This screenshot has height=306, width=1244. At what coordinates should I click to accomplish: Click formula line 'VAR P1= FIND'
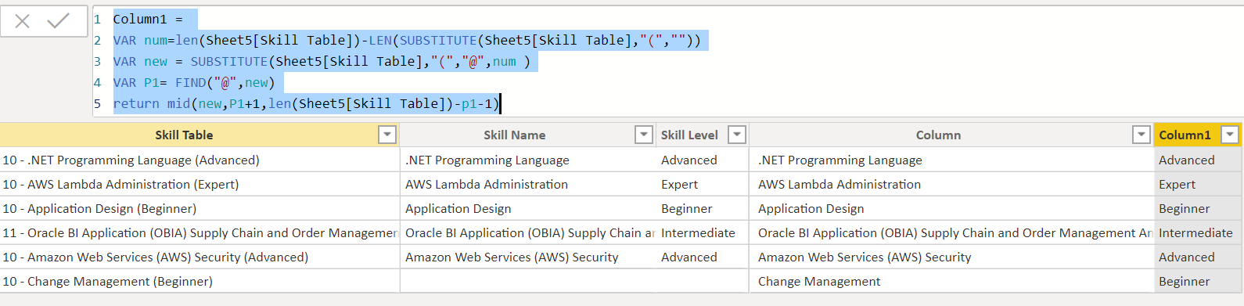[x=194, y=82]
